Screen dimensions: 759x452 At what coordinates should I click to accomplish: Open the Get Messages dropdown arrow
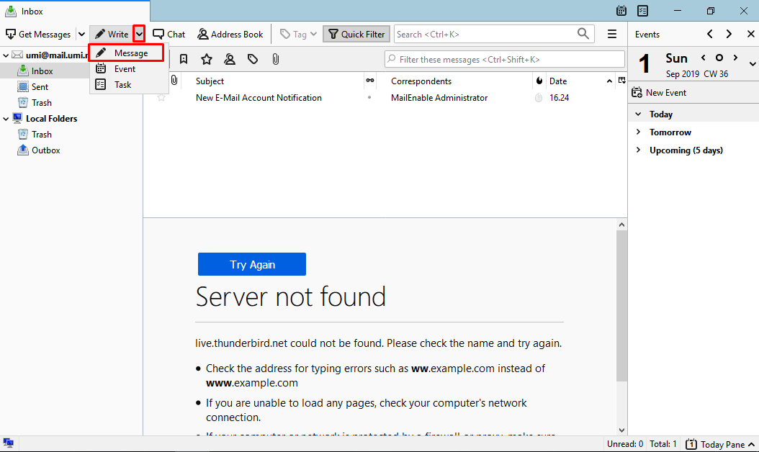tap(81, 35)
